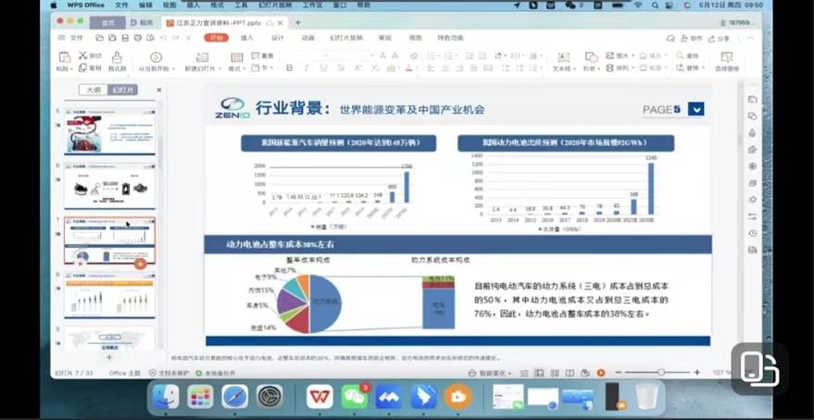Open the Arrange (排列) dropdown

(x=619, y=68)
